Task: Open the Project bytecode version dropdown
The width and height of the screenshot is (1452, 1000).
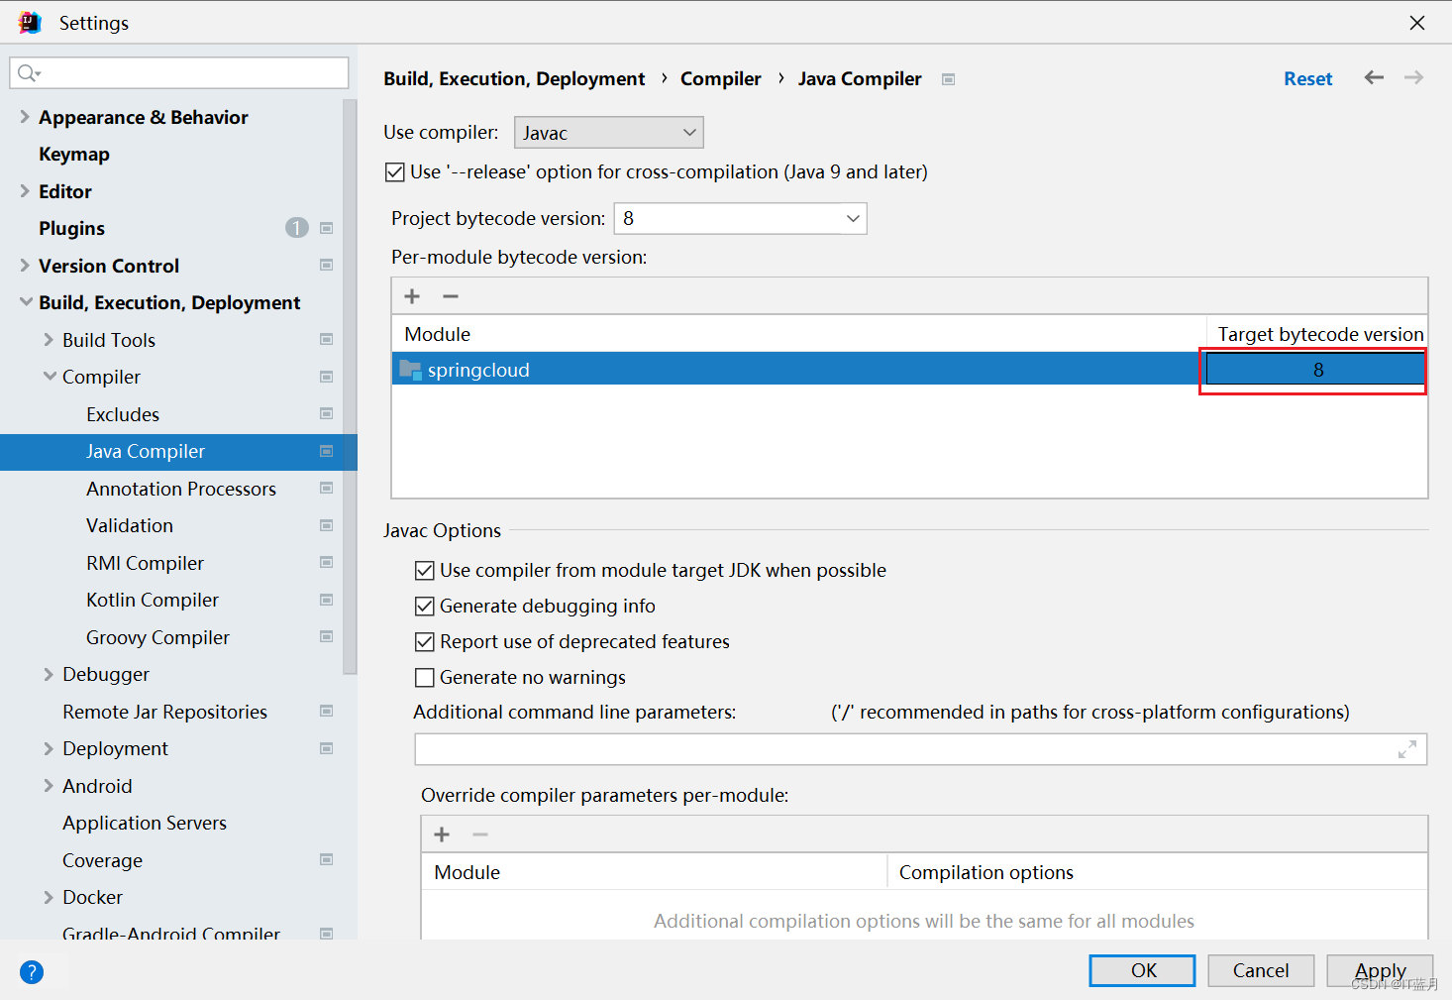Action: click(x=740, y=218)
